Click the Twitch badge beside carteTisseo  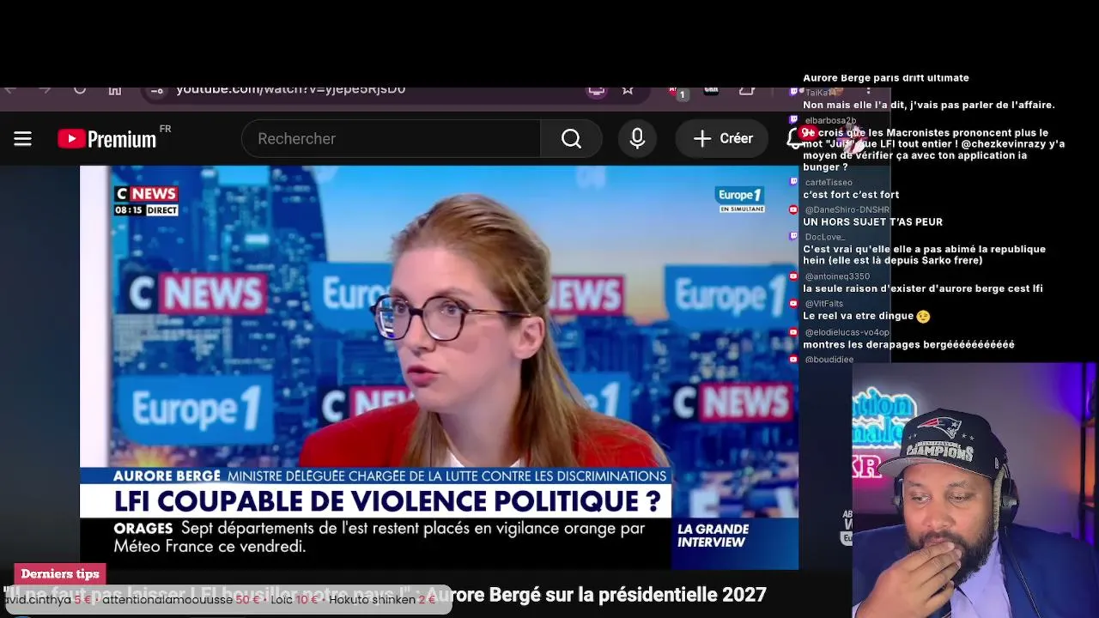(793, 182)
